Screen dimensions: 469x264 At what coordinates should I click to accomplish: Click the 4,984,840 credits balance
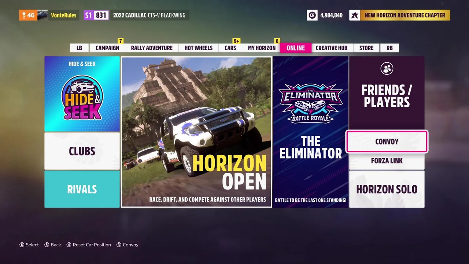(331, 15)
